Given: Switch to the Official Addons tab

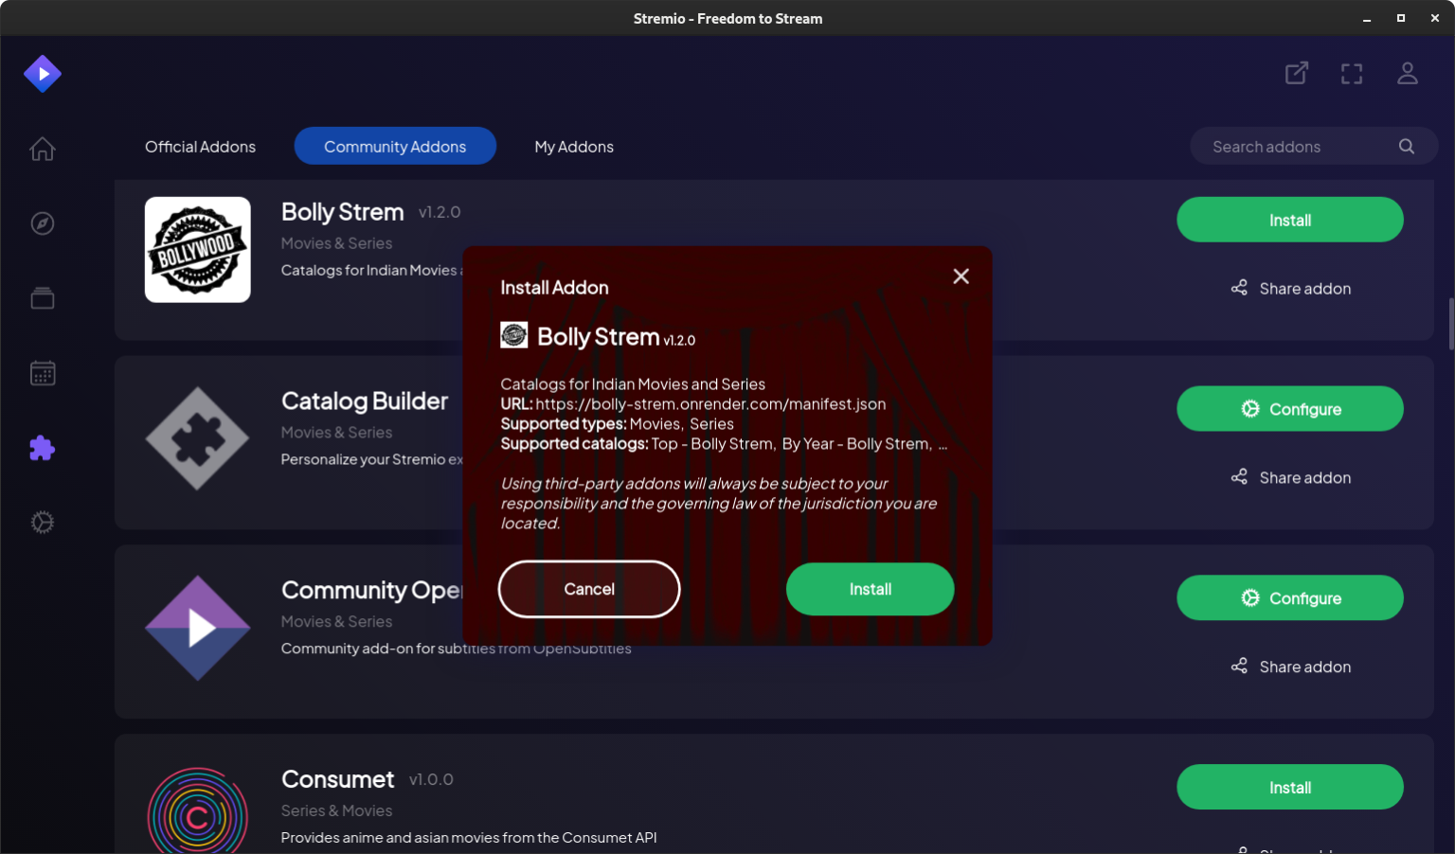Looking at the screenshot, I should coord(200,146).
